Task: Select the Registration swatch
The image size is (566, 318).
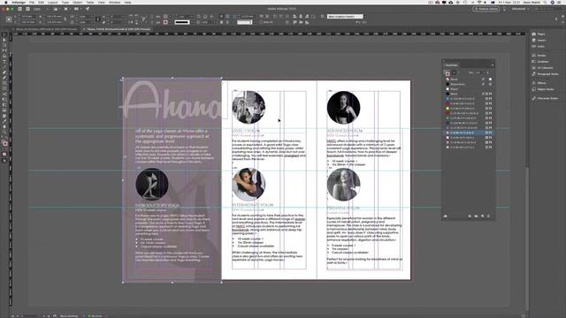Action: tap(469, 84)
